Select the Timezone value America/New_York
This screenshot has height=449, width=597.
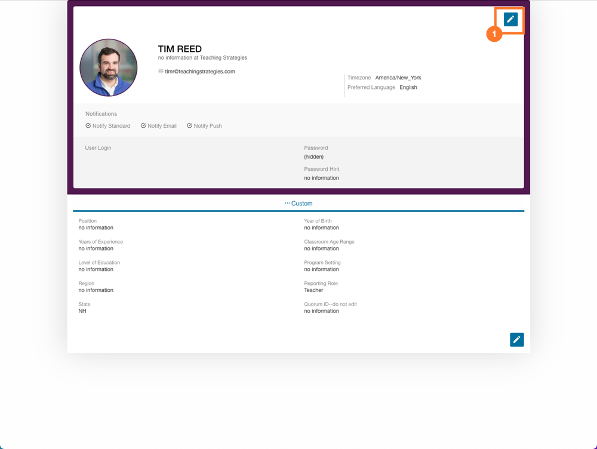point(398,77)
